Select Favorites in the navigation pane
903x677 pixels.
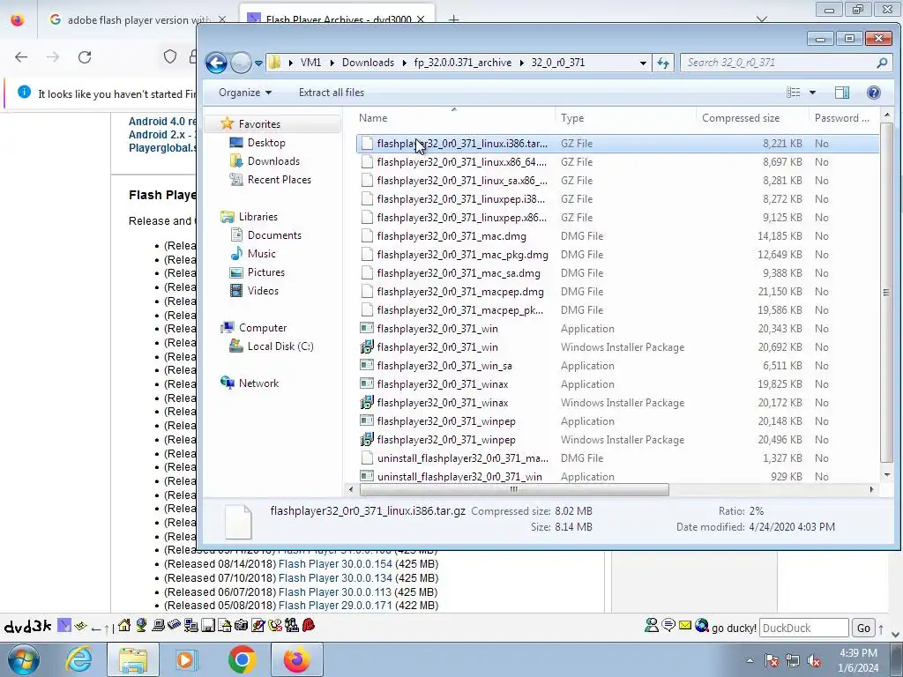[x=259, y=124]
